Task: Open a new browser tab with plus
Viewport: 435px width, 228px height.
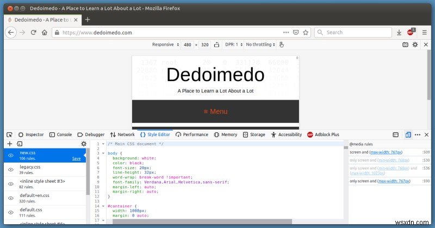Action: [x=88, y=20]
